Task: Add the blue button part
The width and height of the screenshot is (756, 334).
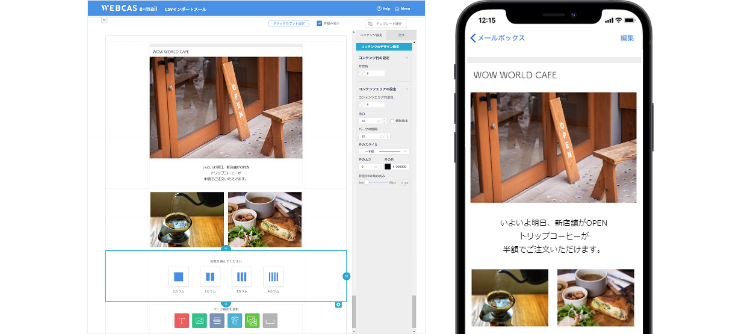Action: click(x=235, y=321)
